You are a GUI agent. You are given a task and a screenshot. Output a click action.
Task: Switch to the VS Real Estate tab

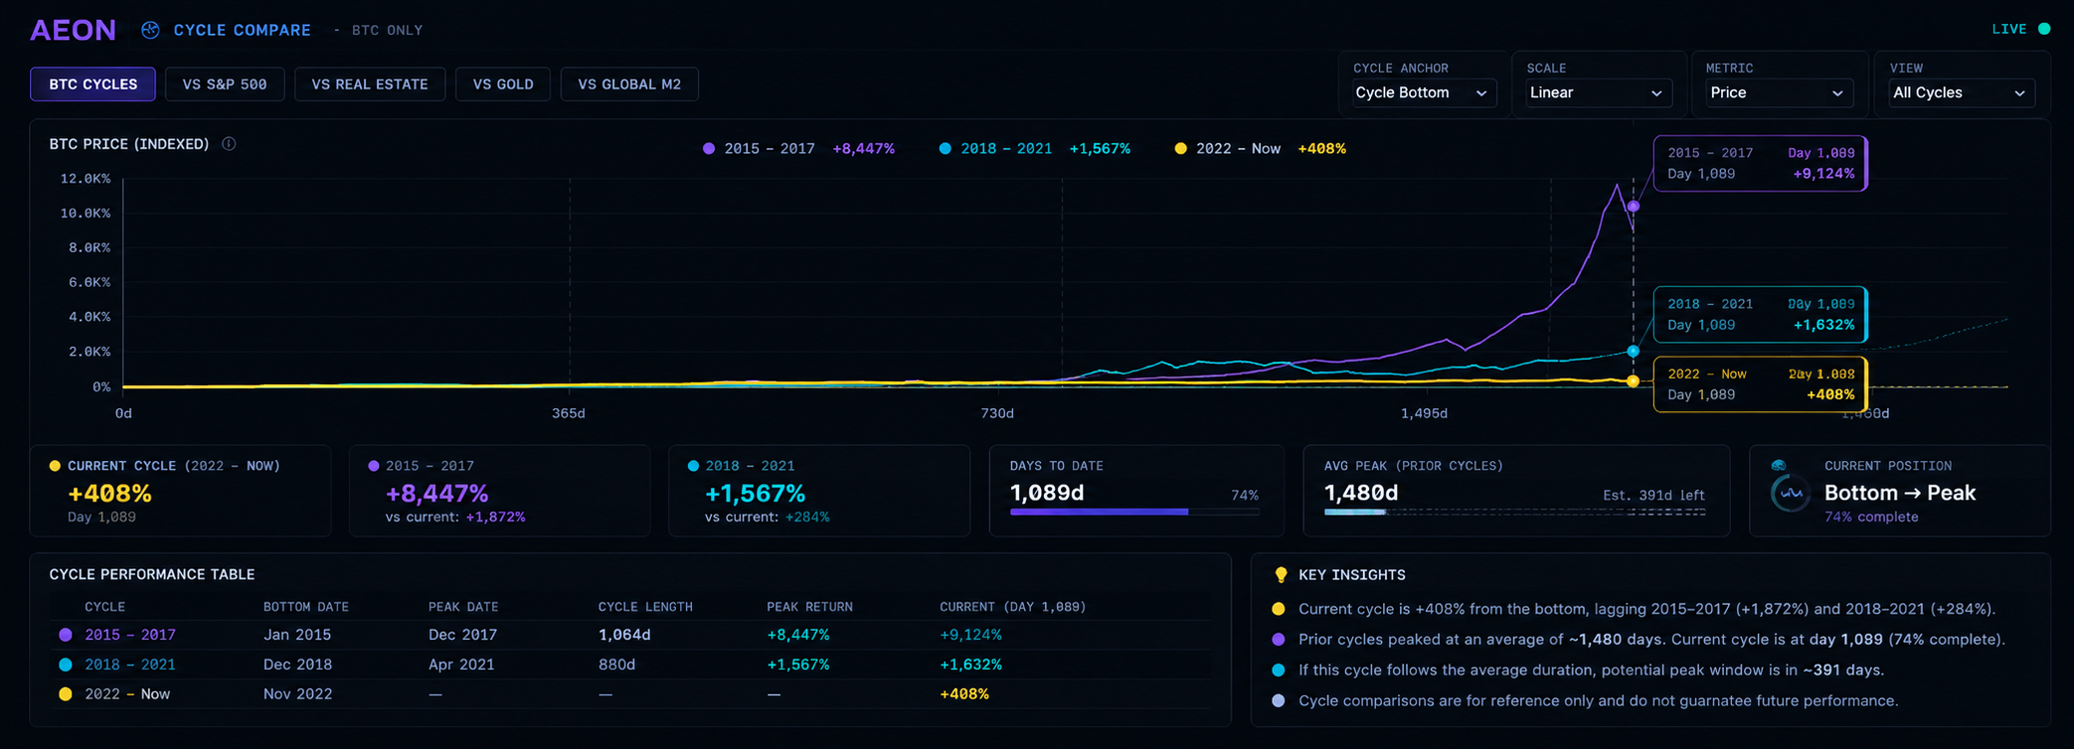(x=370, y=84)
